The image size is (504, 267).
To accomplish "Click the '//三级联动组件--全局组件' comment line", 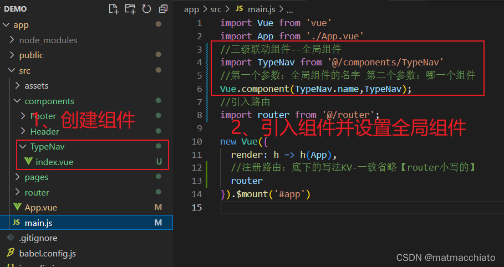I will tap(281, 49).
